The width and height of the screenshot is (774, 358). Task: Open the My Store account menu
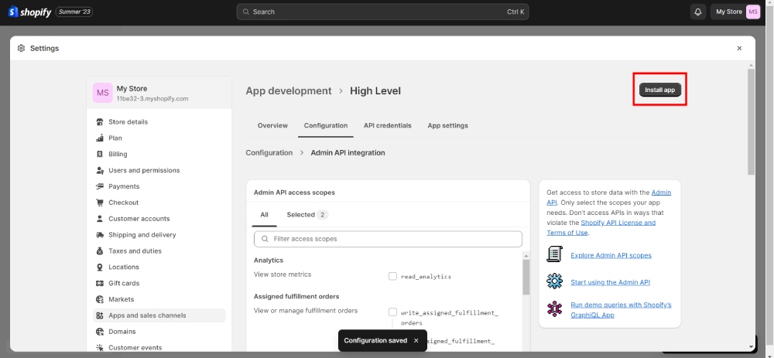point(738,12)
